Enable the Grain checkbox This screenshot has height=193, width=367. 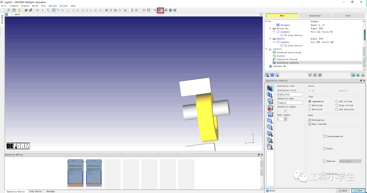[x=325, y=149]
